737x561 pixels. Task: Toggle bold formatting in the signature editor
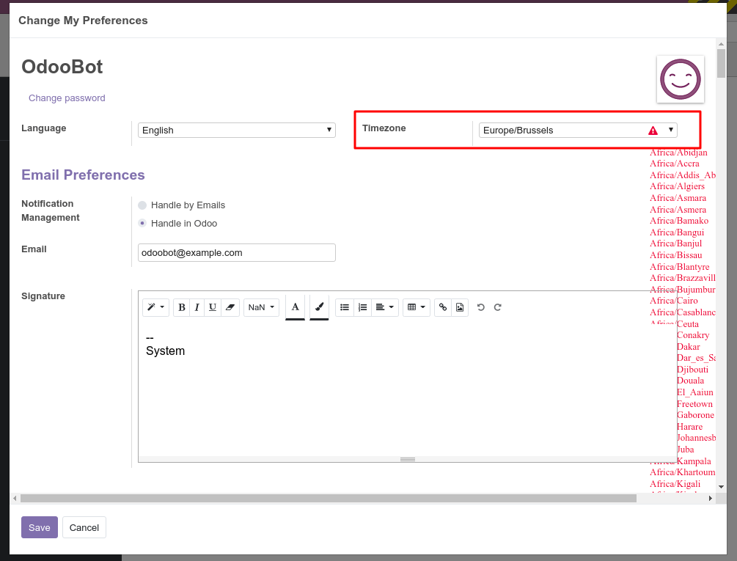coord(181,307)
